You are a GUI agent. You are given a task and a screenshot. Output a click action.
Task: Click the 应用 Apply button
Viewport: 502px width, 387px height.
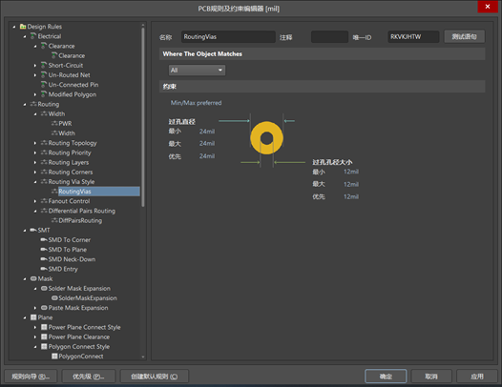[476, 377]
